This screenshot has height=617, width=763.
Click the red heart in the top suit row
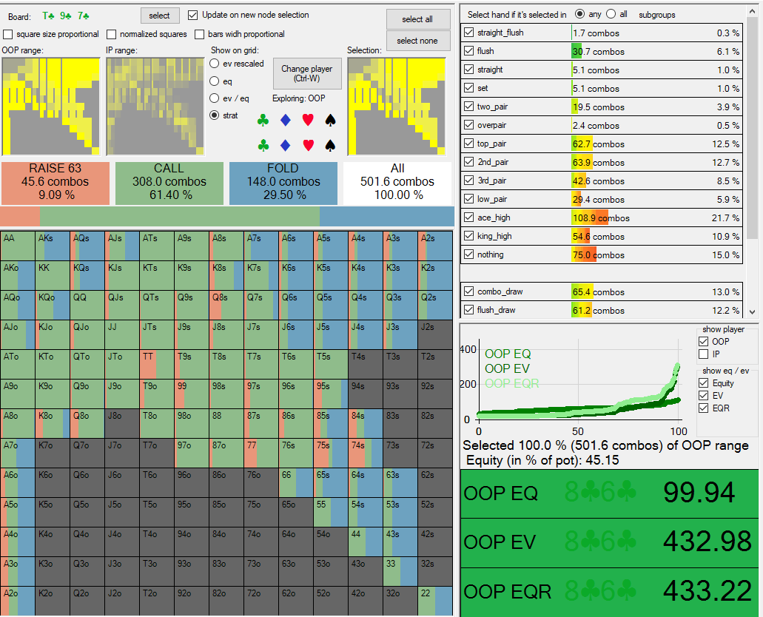[x=308, y=120]
